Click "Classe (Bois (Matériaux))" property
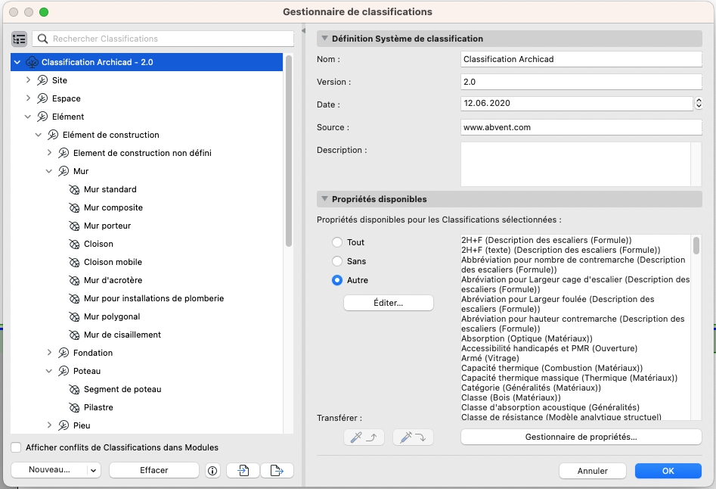This screenshot has width=716, height=489. [x=510, y=397]
